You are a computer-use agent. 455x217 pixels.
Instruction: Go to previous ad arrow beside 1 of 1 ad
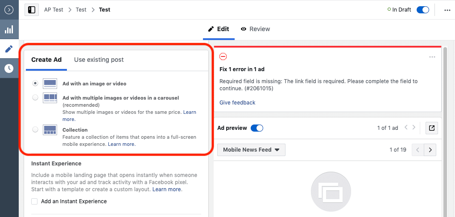pos(406,127)
